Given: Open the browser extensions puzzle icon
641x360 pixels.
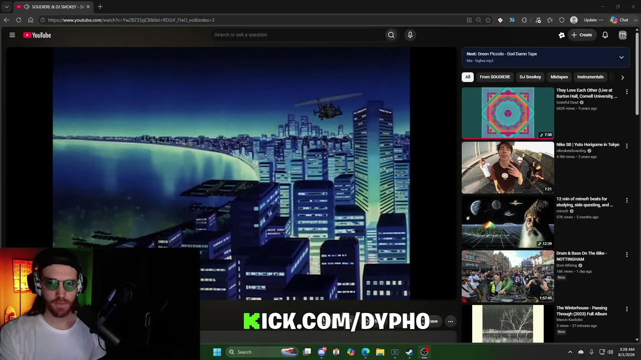Looking at the screenshot, I should 524,20.
